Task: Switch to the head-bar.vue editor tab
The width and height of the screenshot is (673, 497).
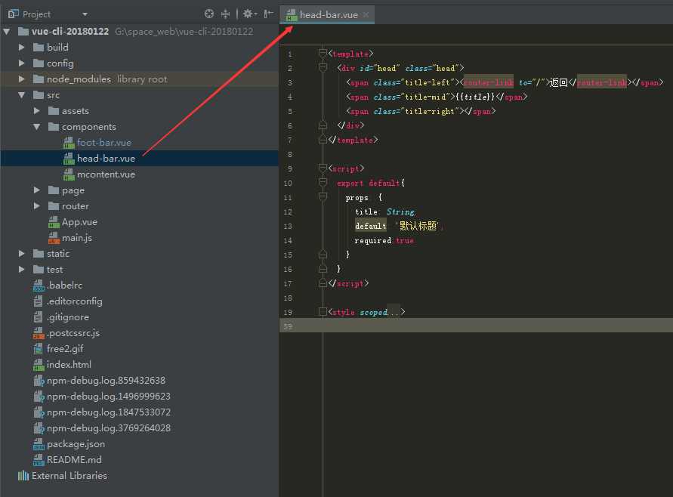Action: point(329,14)
